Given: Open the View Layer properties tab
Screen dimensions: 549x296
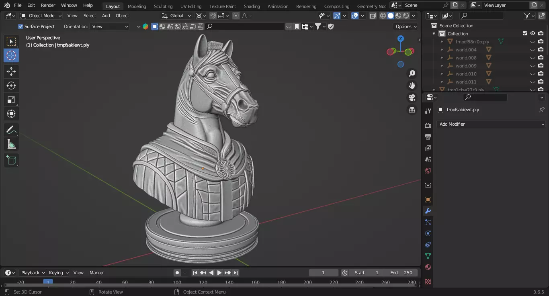Looking at the screenshot, I should tap(428, 148).
